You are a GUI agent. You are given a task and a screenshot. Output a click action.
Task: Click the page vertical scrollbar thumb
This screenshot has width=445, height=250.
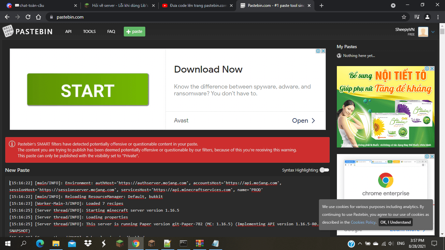pos(442,32)
